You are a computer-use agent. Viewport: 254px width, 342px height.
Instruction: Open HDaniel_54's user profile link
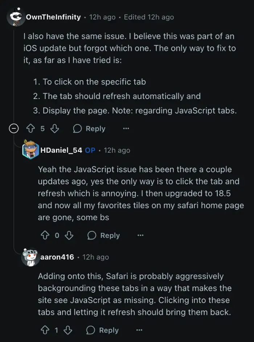coord(61,150)
